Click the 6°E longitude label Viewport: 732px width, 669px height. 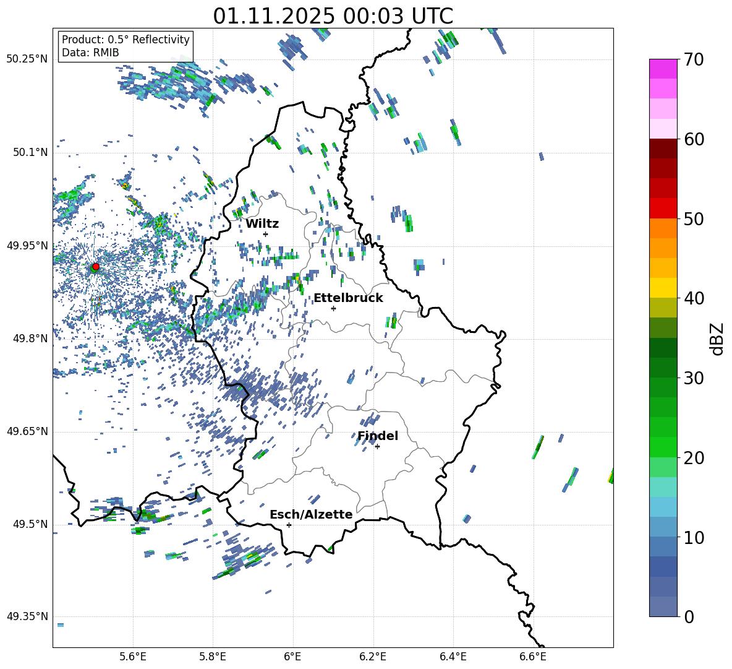click(x=292, y=657)
